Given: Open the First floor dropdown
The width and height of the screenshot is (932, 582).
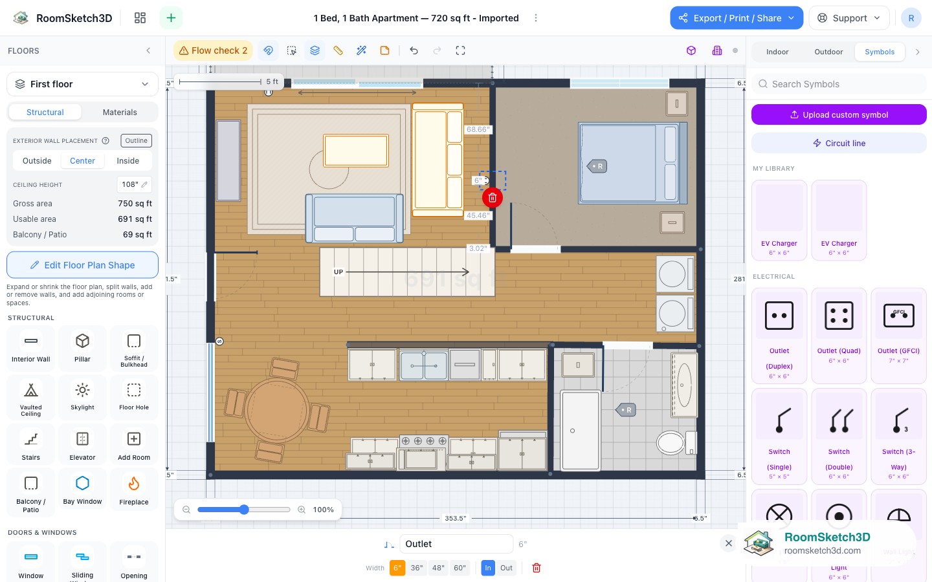Looking at the screenshot, I should [82, 84].
